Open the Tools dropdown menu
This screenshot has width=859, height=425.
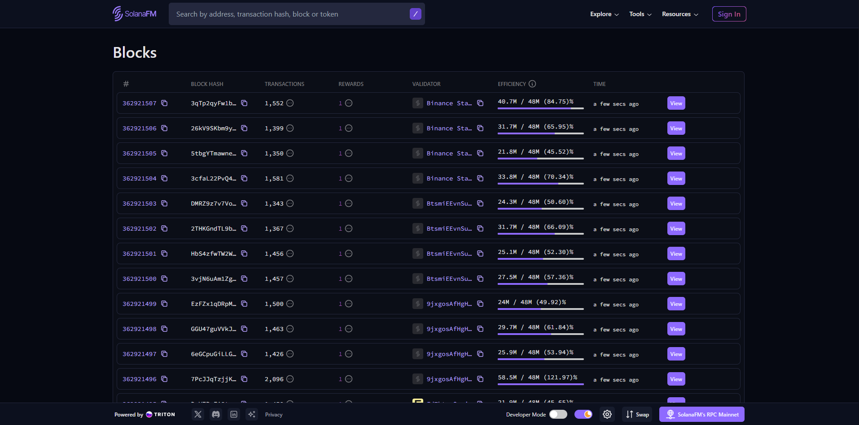click(640, 14)
